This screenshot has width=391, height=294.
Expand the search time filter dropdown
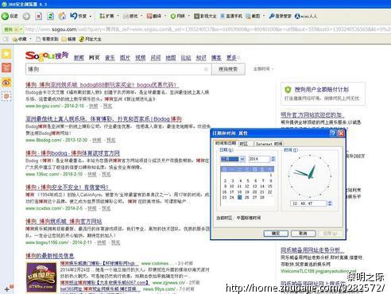click(x=263, y=69)
